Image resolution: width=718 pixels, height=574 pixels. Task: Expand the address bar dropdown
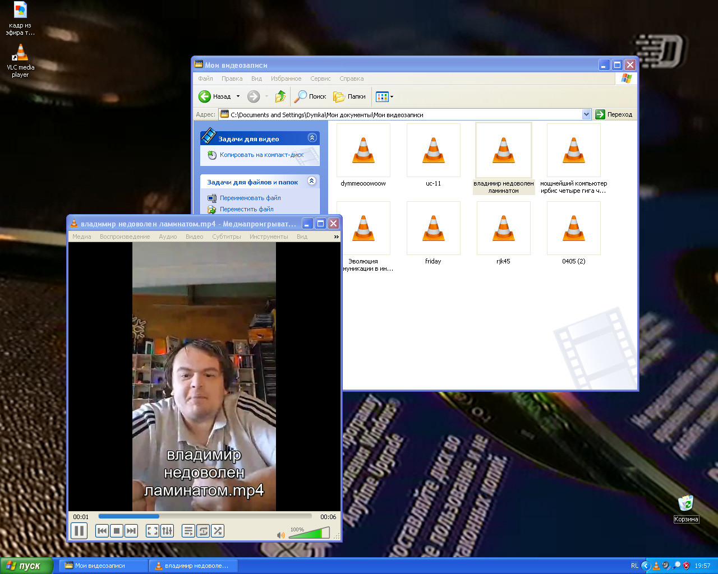[x=586, y=114]
